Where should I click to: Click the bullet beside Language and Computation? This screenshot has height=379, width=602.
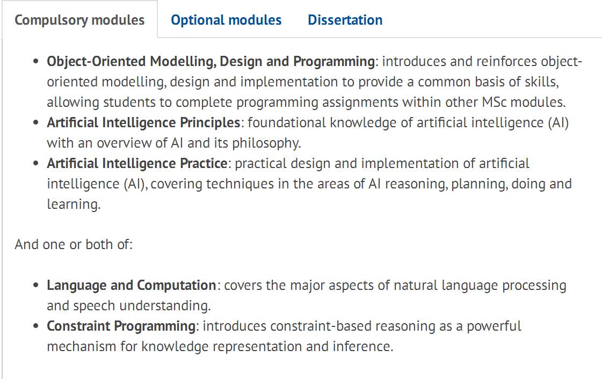pyautogui.click(x=36, y=286)
